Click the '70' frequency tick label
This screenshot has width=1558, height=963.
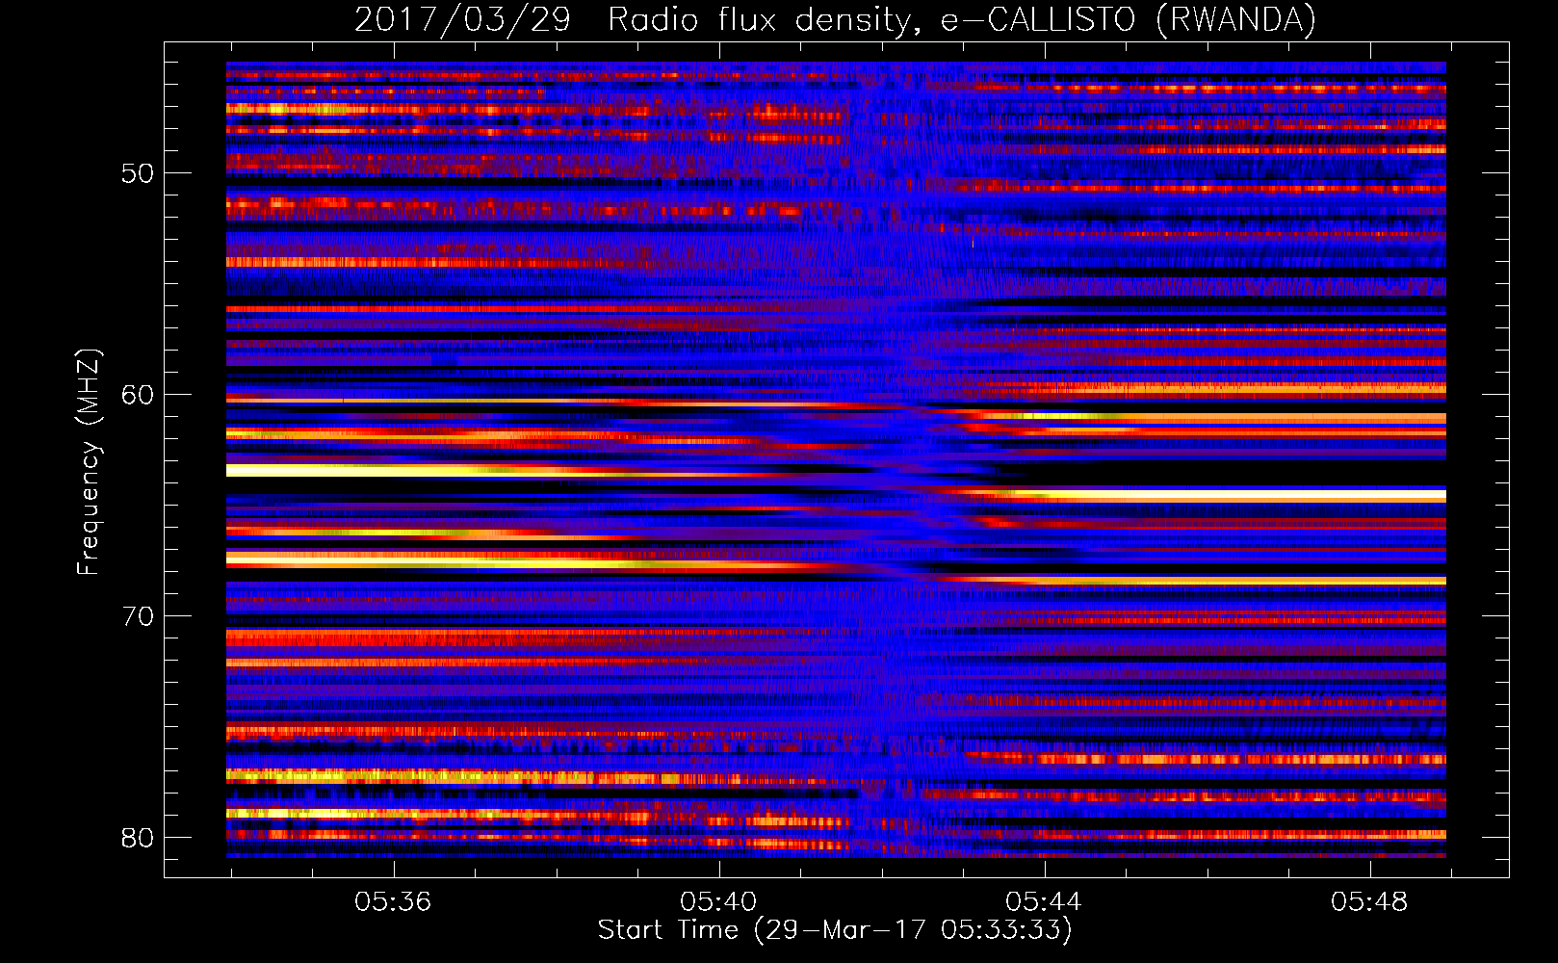pyautogui.click(x=138, y=616)
